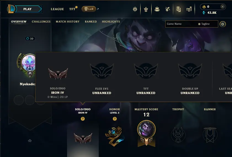Screen dimensions: 232x157
Task: Open the Champion laurel icon in the top bar
Action: click(x=146, y=9)
